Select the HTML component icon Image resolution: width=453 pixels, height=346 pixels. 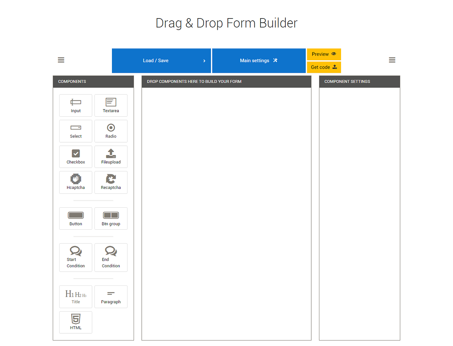[75, 322]
